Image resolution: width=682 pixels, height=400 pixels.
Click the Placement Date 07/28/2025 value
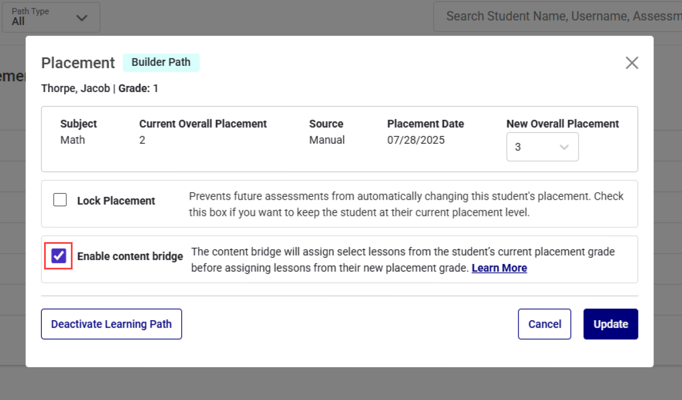416,140
